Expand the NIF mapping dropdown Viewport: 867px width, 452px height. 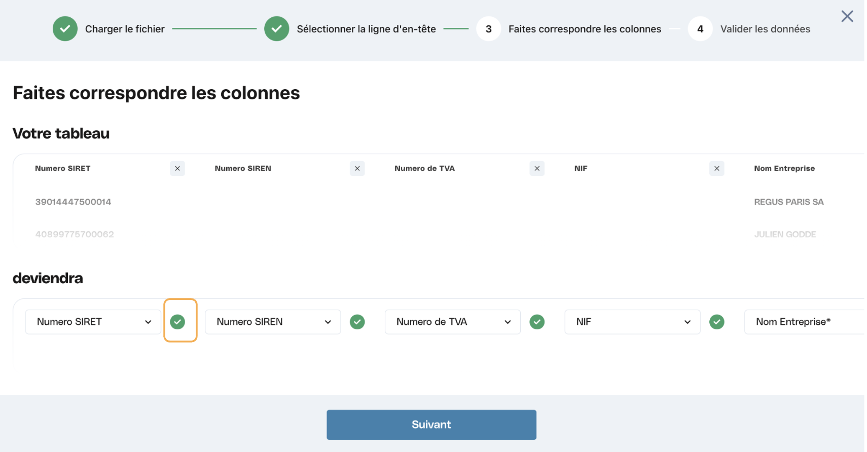pyautogui.click(x=632, y=322)
